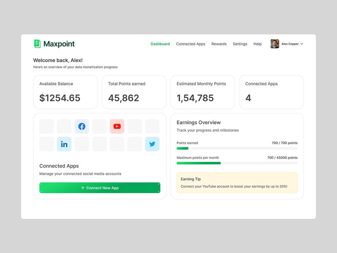Viewport: 337px width, 253px height.
Task: Click the 'Welcome back, Alex!' heading
Action: point(58,60)
